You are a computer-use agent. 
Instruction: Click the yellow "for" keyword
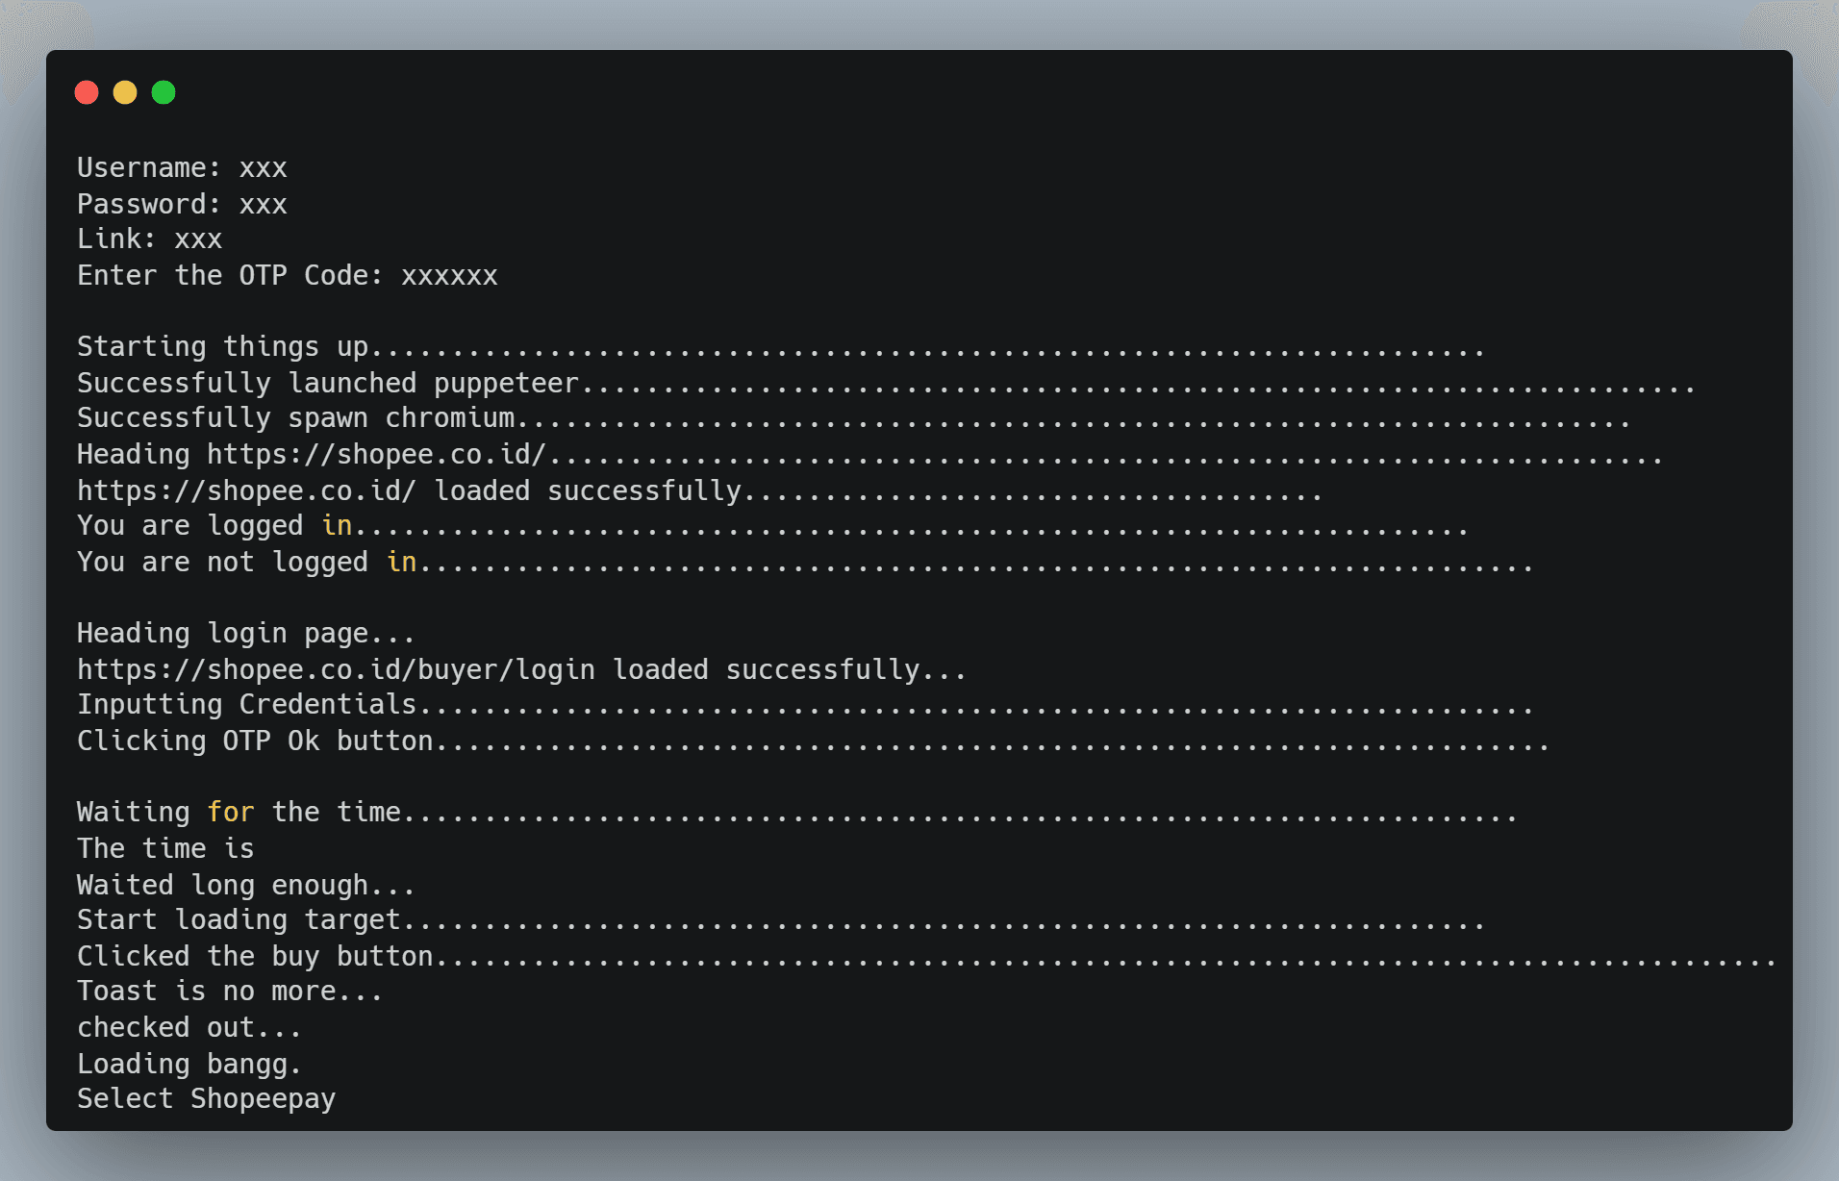coord(231,813)
